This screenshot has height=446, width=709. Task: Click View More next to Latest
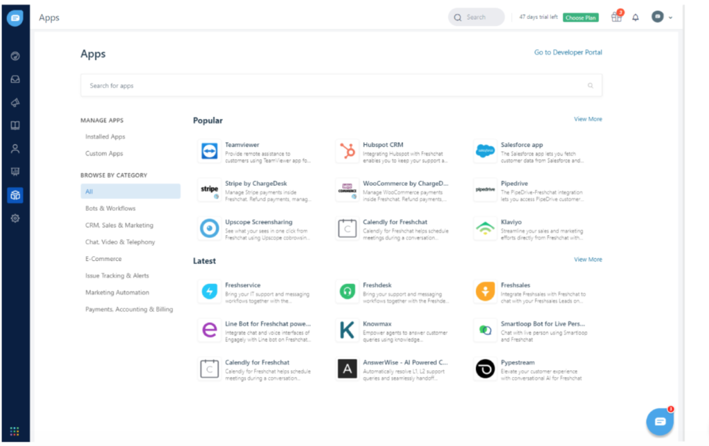tap(588, 259)
